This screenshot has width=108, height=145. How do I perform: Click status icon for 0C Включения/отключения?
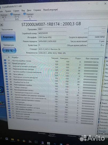(x=7, y=79)
